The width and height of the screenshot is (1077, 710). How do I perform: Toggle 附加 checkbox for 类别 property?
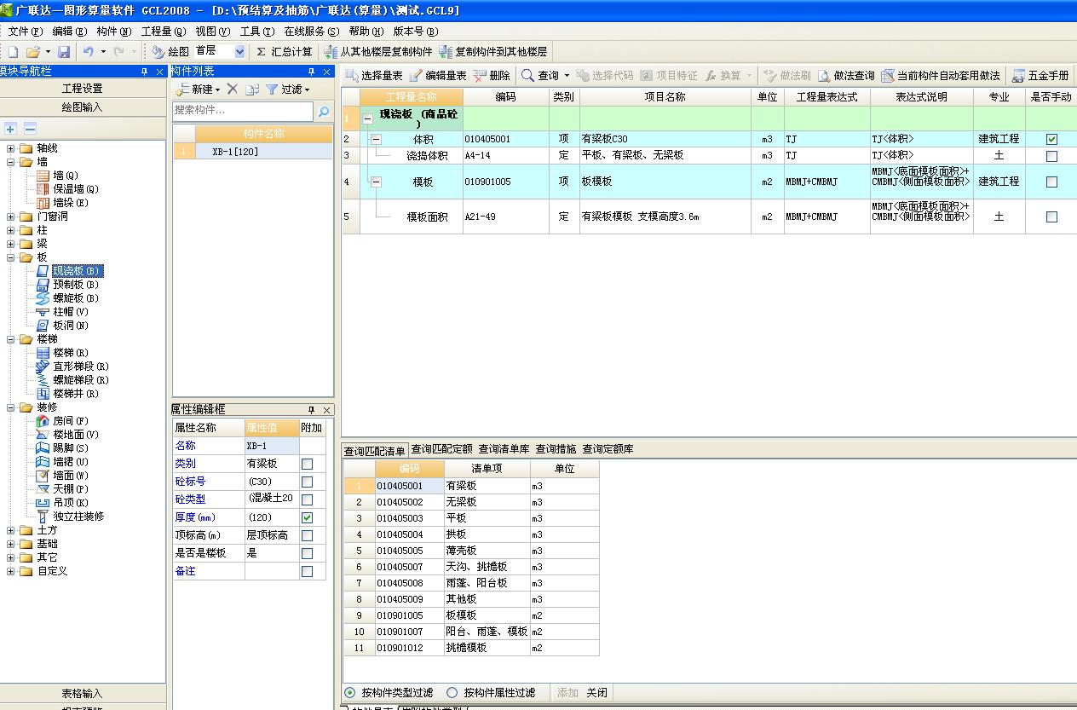point(307,464)
